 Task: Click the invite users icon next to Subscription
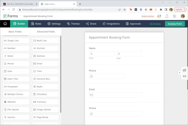click(159, 16)
